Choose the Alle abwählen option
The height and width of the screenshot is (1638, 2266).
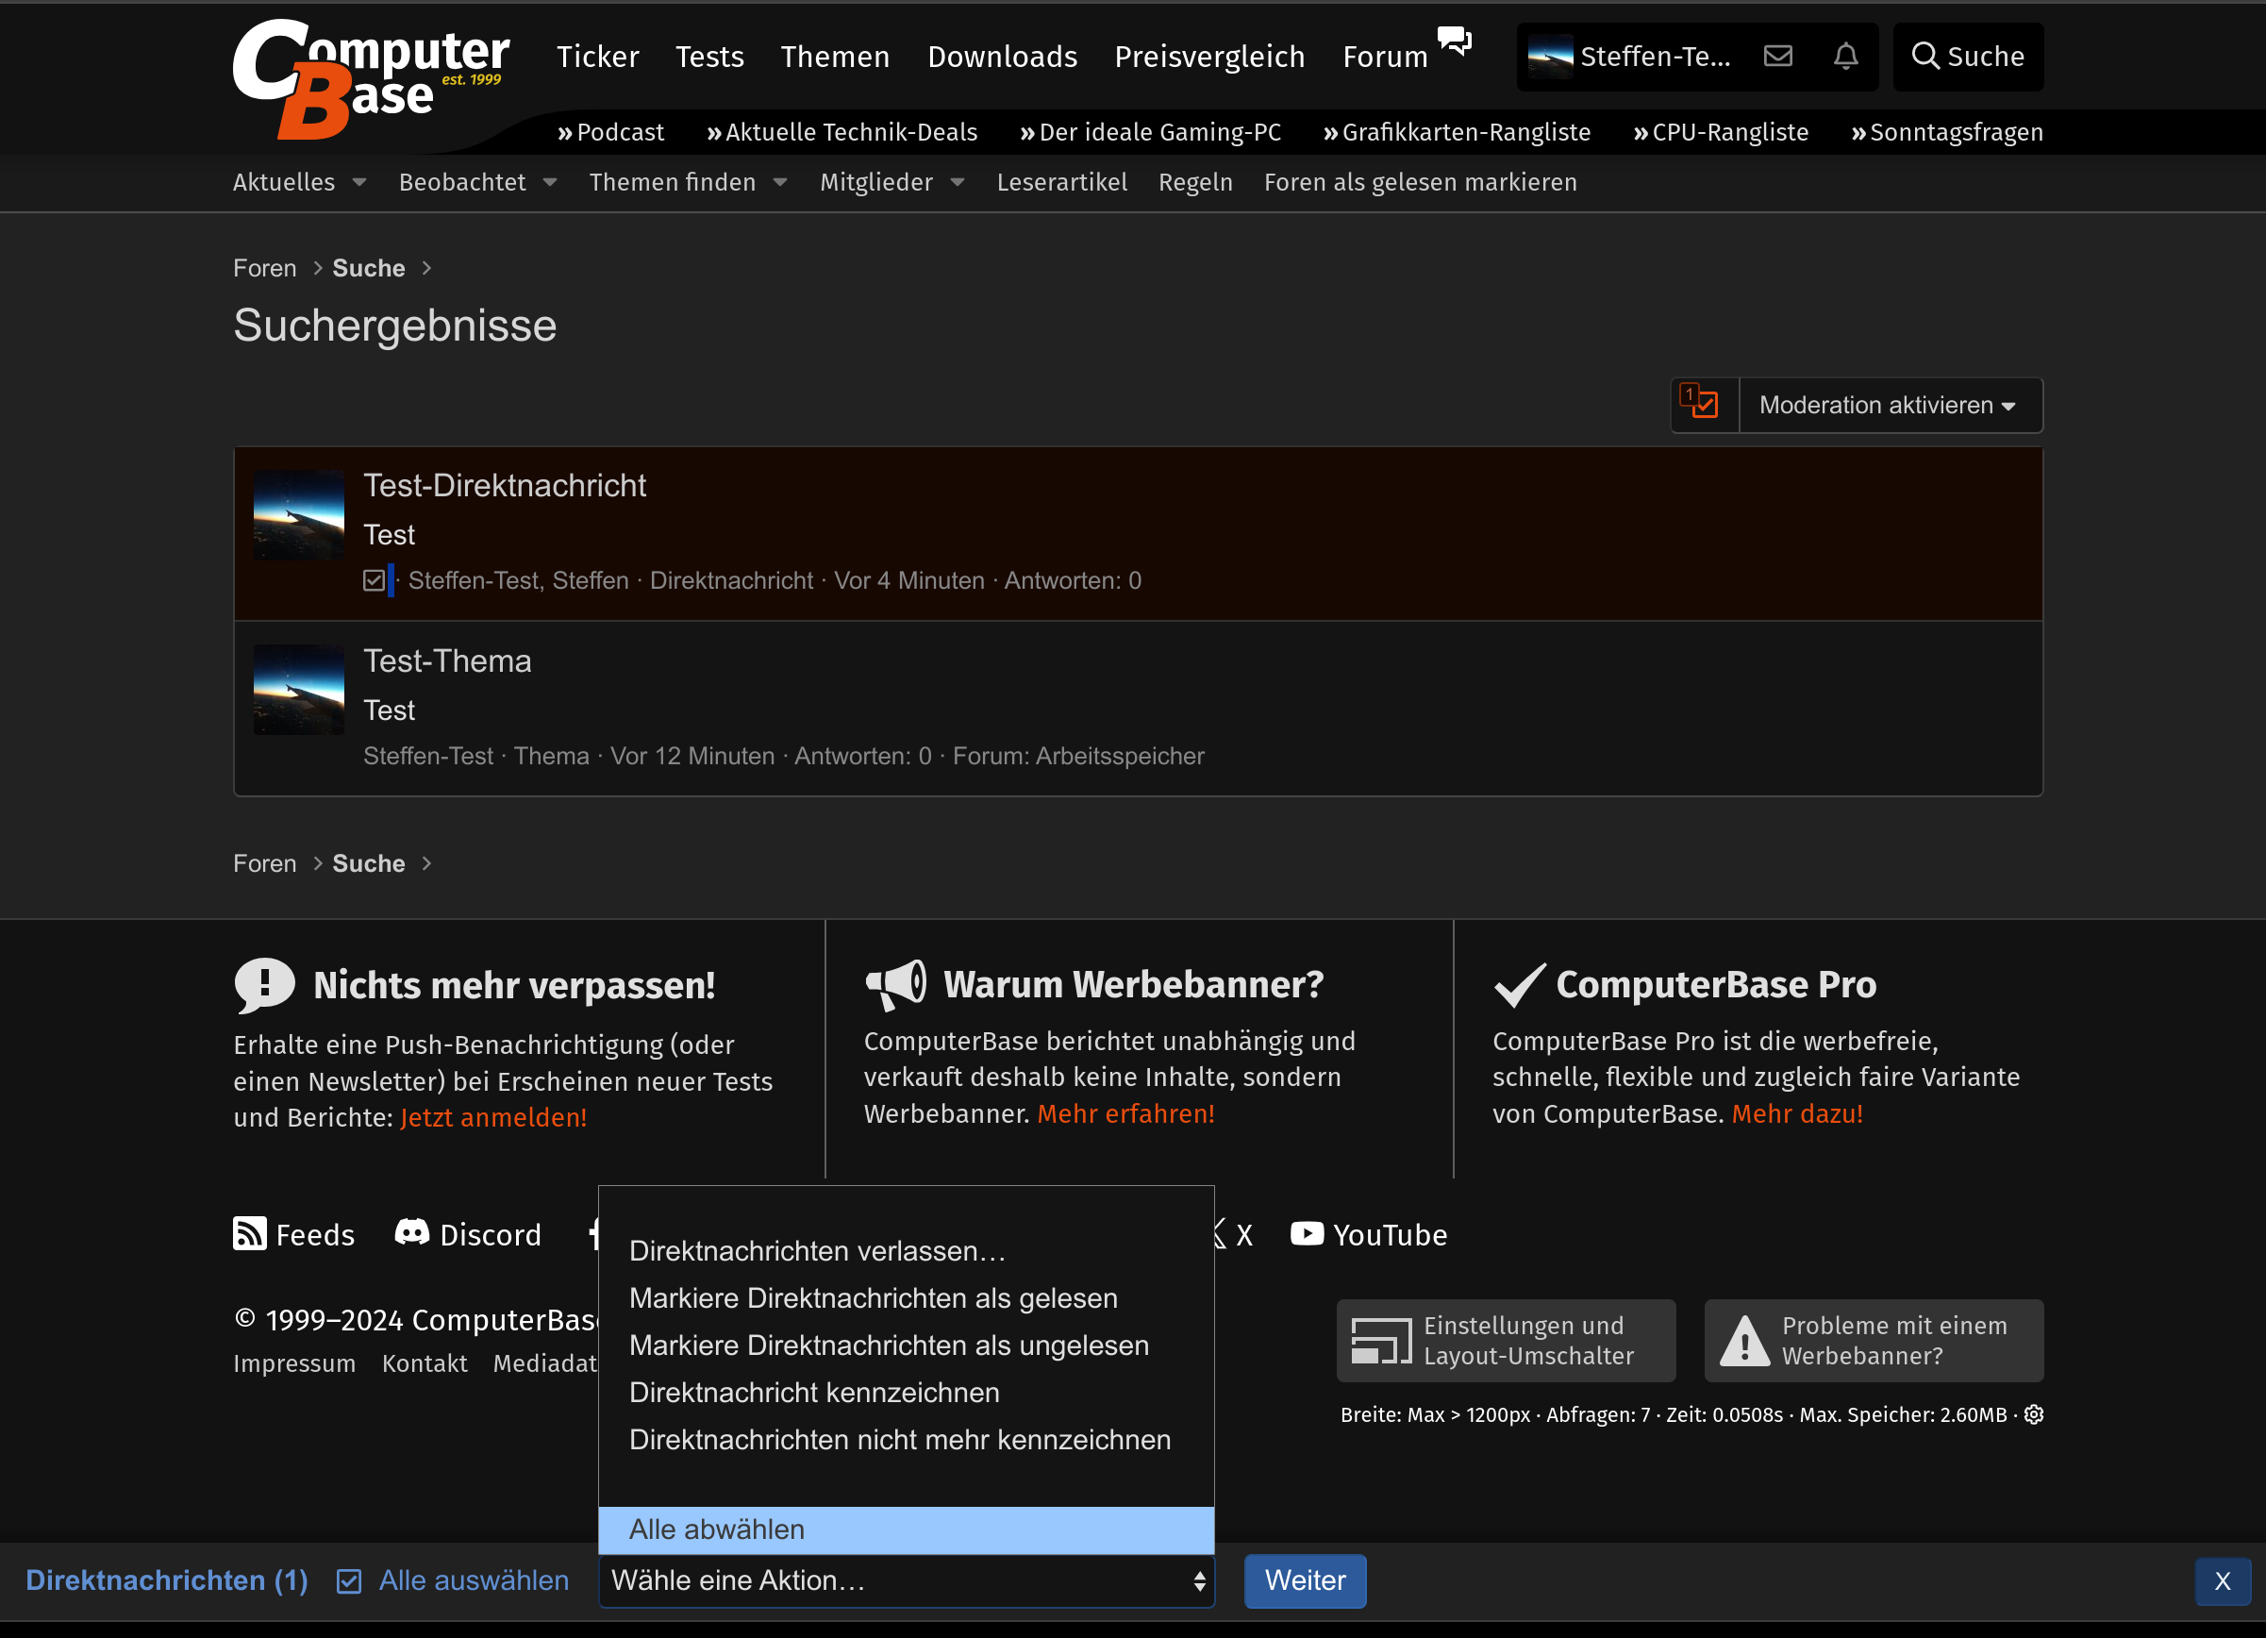click(716, 1530)
